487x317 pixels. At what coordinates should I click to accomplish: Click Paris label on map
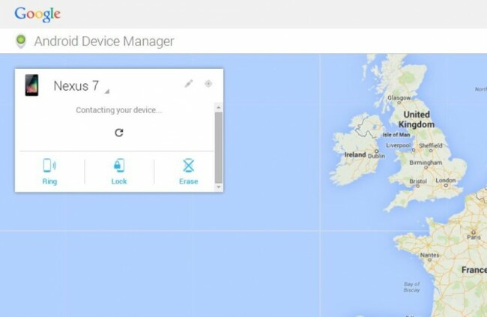coord(474,237)
